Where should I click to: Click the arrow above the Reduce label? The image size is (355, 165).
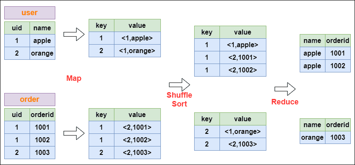(x=285, y=89)
